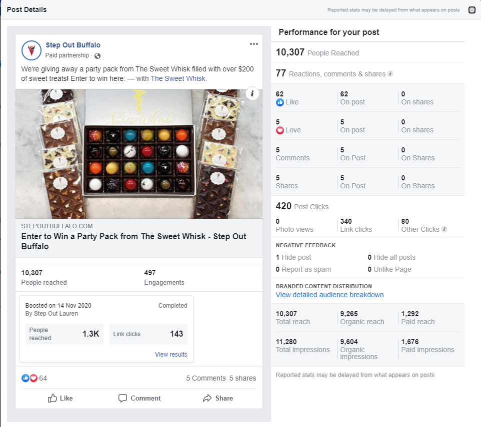Click the 10,307 Total reach stat
The image size is (481, 427).
click(x=292, y=318)
